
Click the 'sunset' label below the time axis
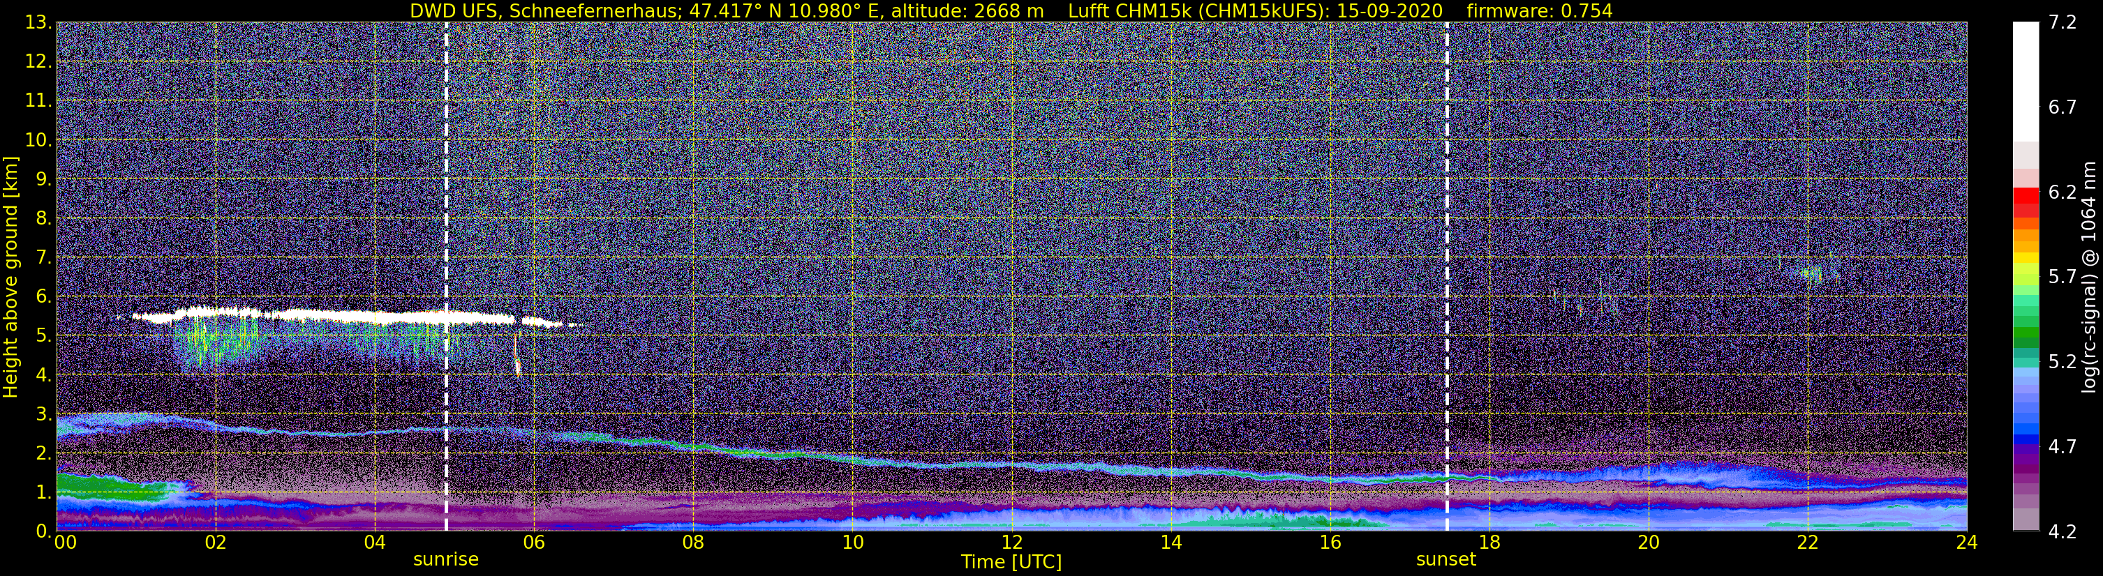1446,559
